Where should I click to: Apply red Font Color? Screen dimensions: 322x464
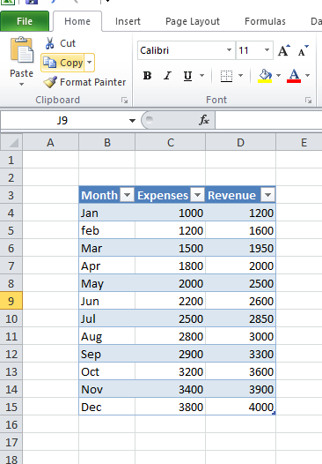(294, 76)
